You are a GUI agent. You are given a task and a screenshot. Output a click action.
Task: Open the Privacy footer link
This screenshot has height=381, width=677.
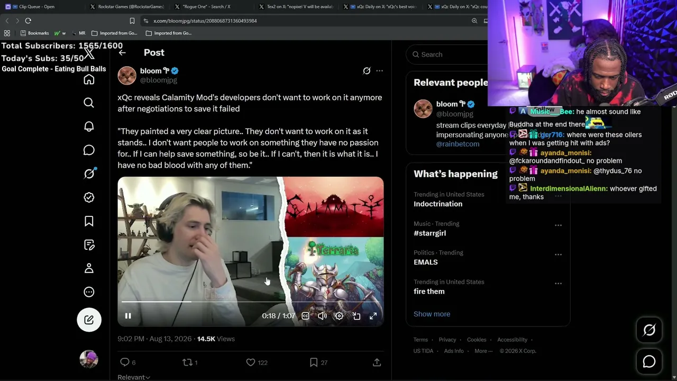447,340
